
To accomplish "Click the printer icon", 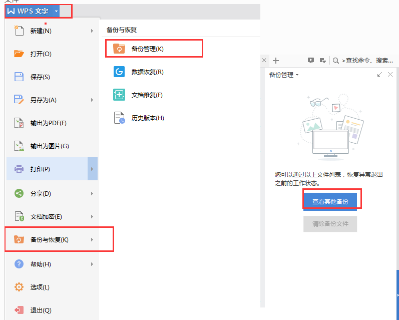I will pyautogui.click(x=19, y=169).
